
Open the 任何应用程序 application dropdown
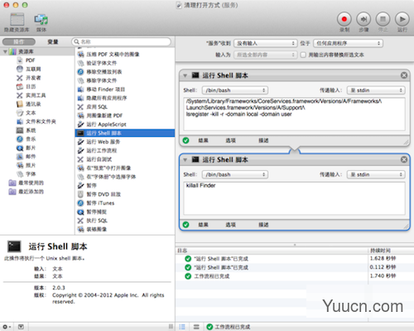point(348,43)
